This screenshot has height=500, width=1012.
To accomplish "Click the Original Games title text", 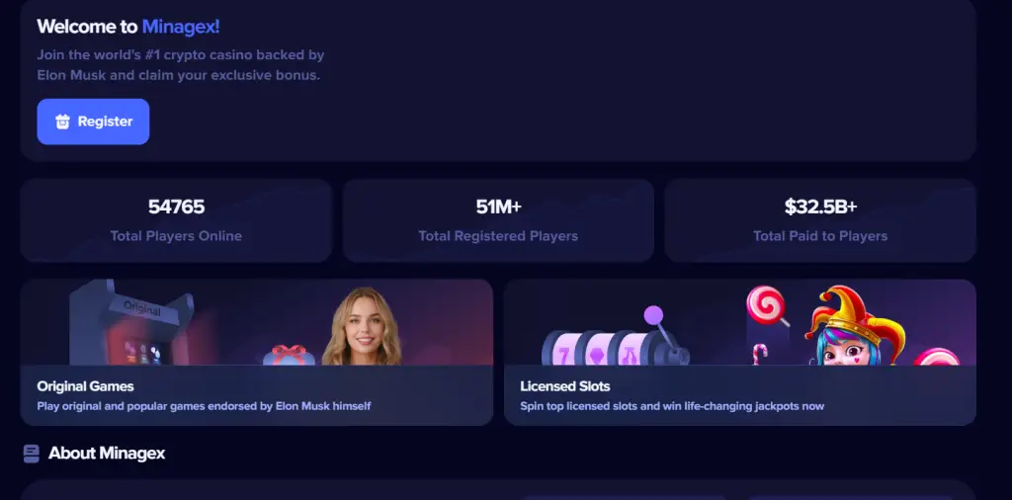I will (85, 386).
